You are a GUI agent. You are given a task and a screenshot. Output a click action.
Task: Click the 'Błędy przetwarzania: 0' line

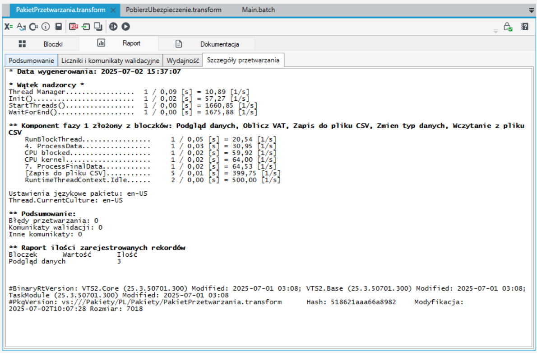coord(53,221)
